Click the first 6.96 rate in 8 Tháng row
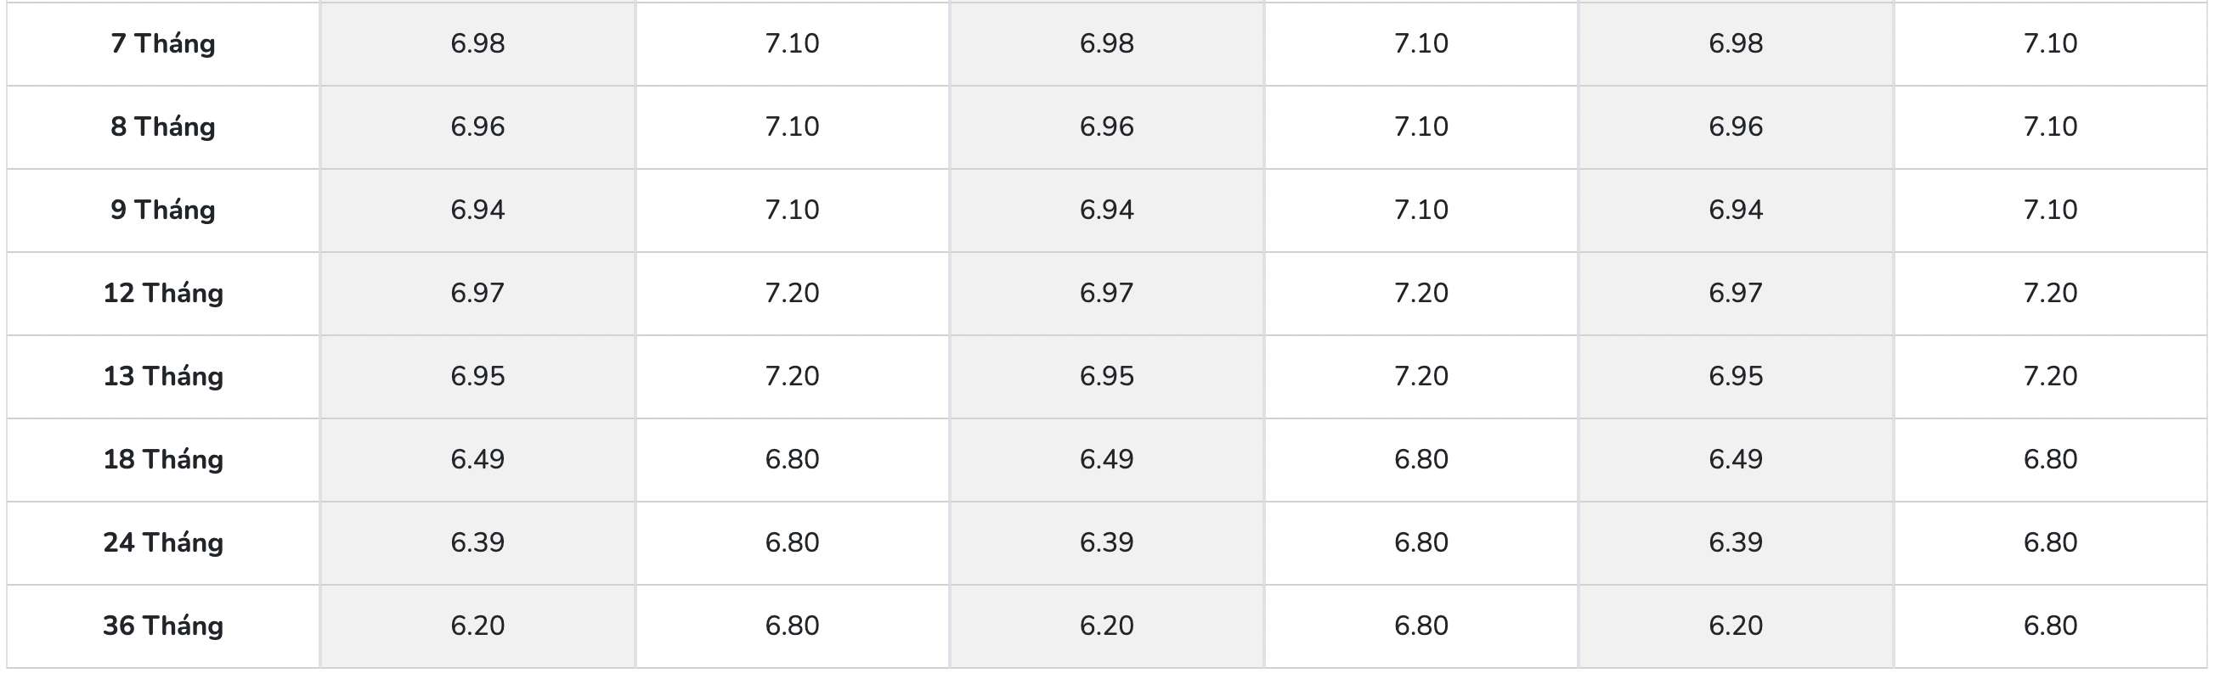The height and width of the screenshot is (679, 2214). (x=477, y=127)
